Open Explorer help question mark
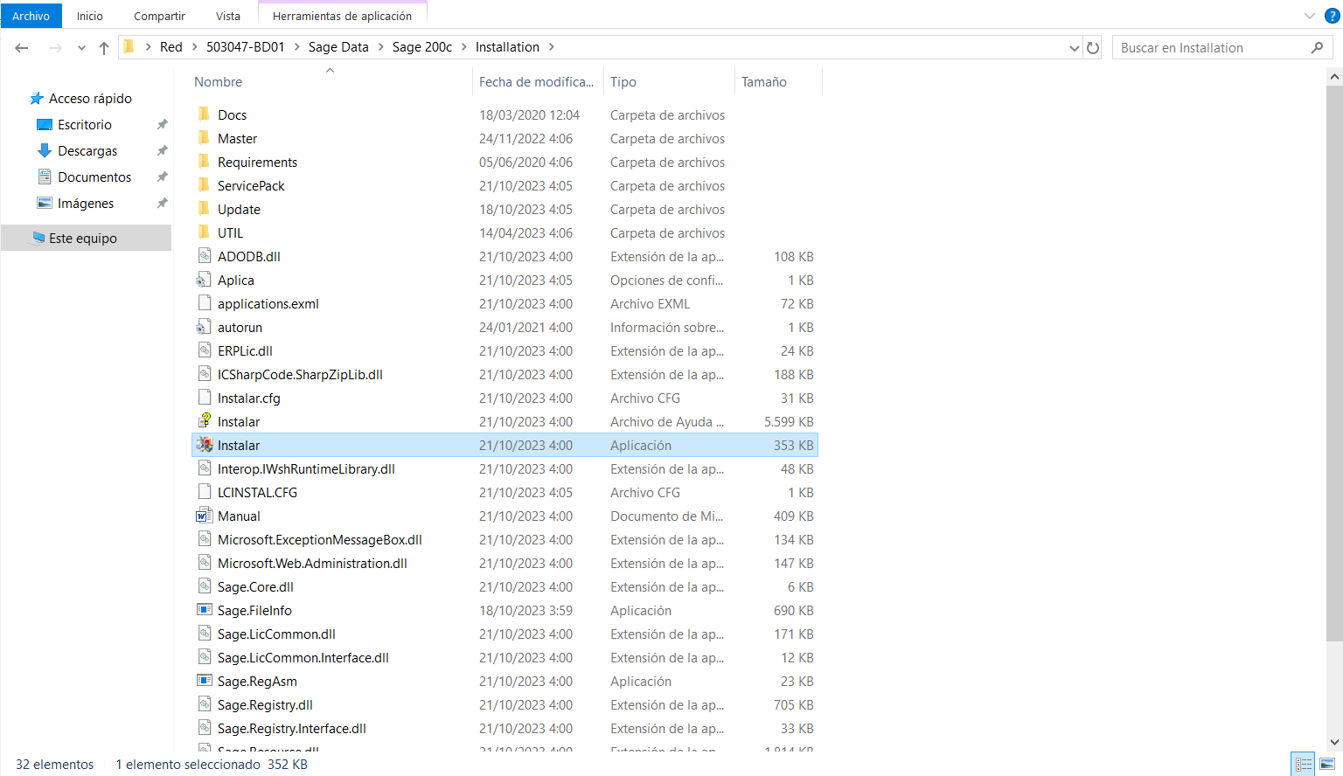The width and height of the screenshot is (1343, 776). (1333, 16)
